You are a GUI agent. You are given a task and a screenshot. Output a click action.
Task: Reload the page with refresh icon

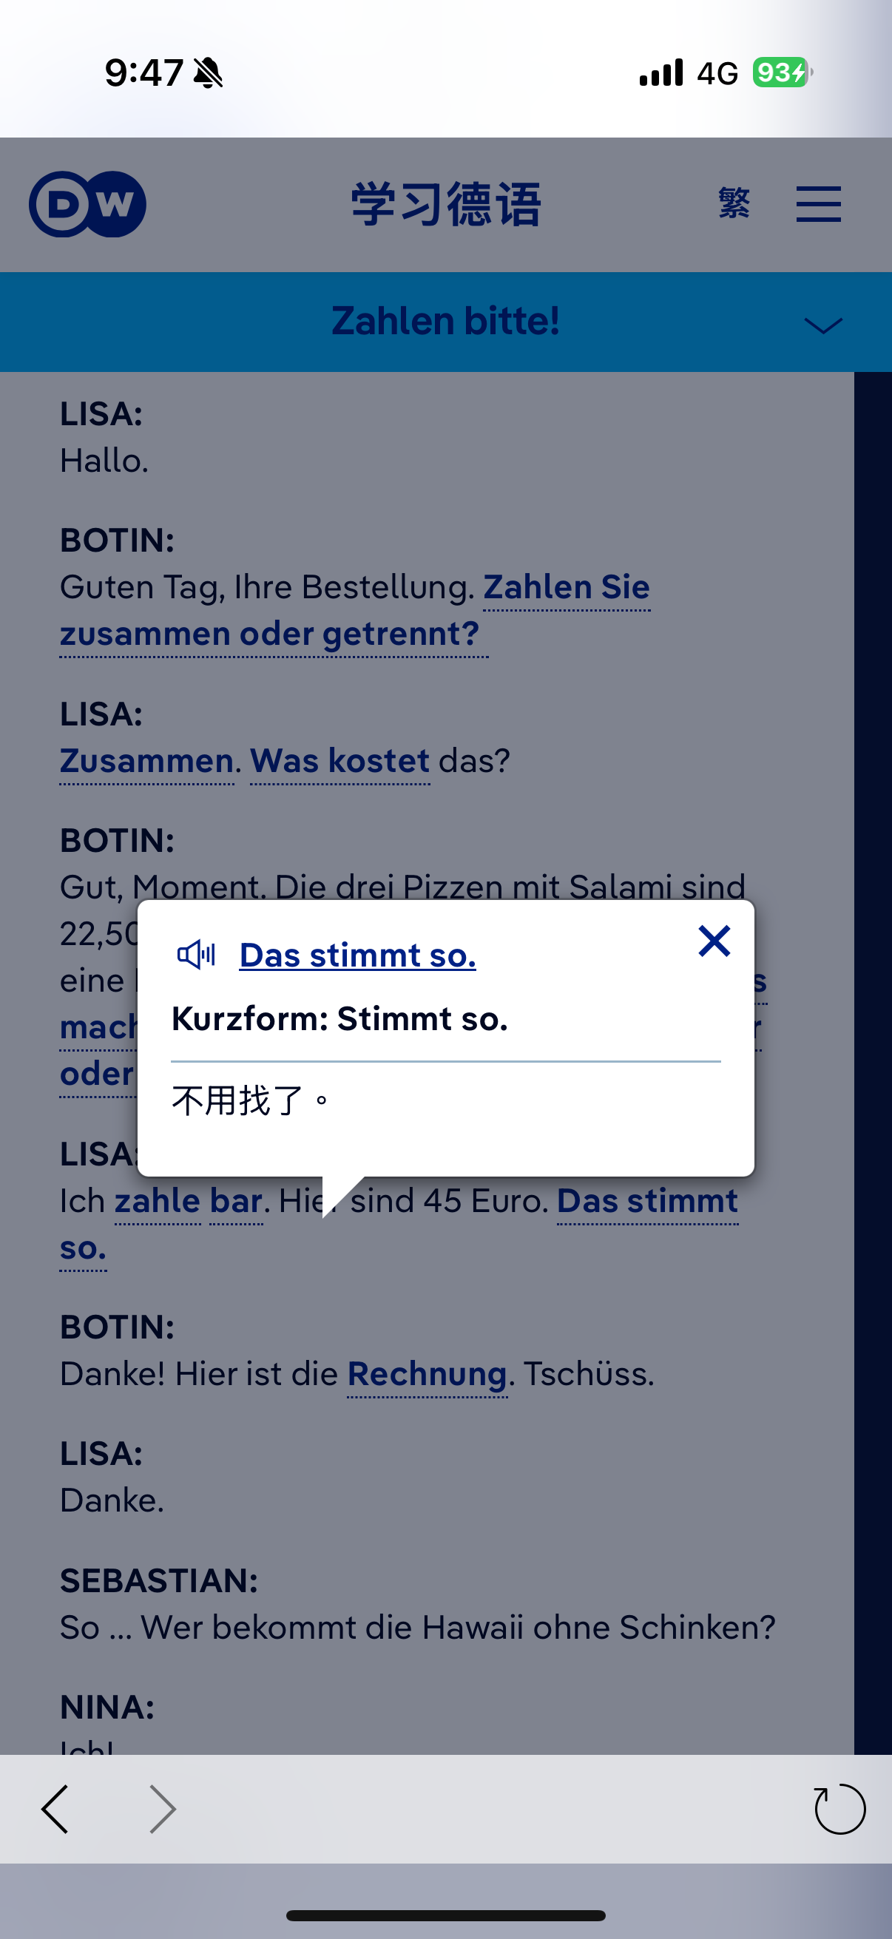point(839,1808)
